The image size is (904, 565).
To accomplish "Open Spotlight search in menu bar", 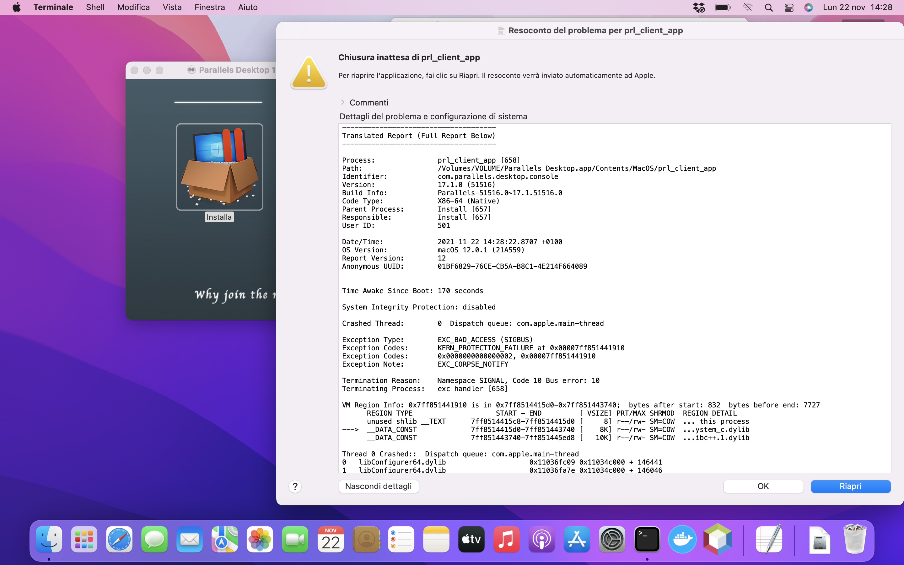I will tap(768, 8).
